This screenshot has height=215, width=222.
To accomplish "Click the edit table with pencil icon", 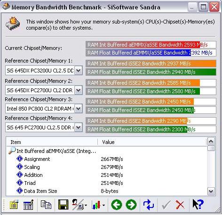I will point(28,205).
